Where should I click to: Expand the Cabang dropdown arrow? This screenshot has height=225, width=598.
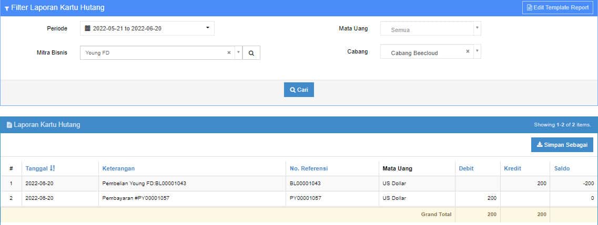pos(477,52)
